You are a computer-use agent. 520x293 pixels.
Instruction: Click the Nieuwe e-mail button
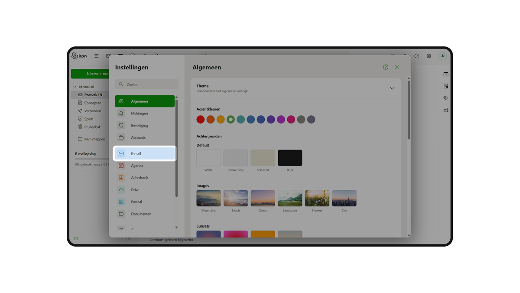click(x=90, y=74)
